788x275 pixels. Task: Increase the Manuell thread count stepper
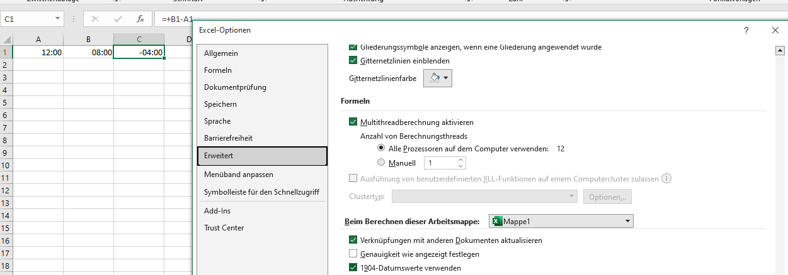point(461,159)
